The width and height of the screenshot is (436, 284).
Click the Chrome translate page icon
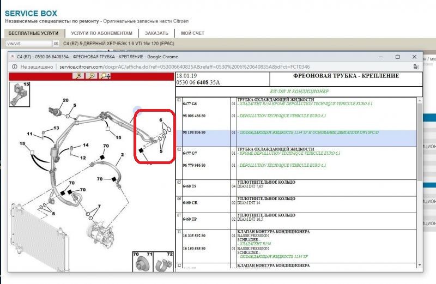[x=416, y=67]
